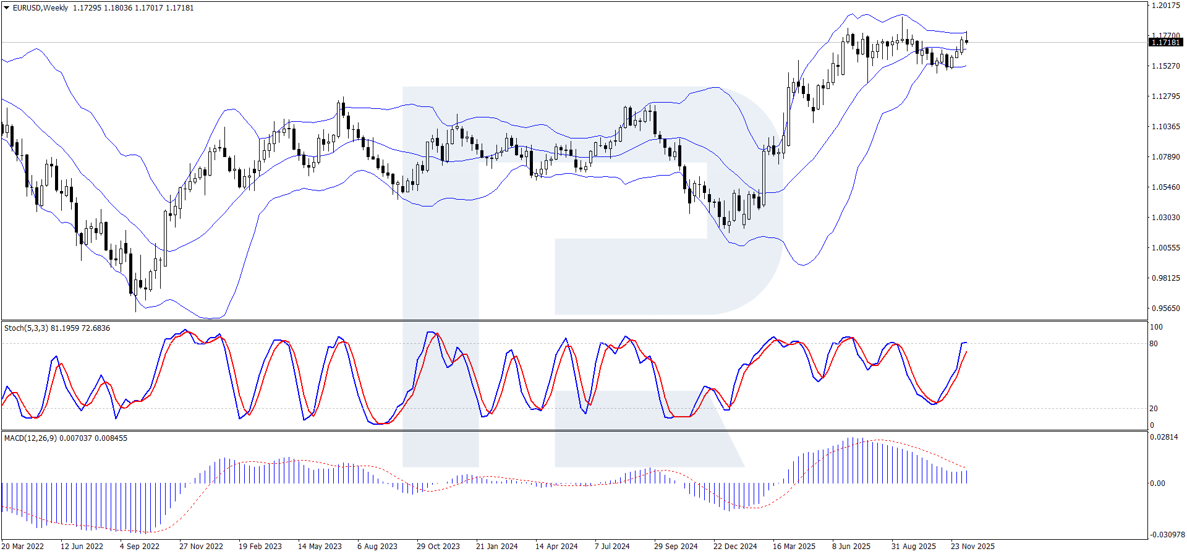Click the Stochastic 20 level label
Screen dimensions: 1187x554
click(1154, 409)
